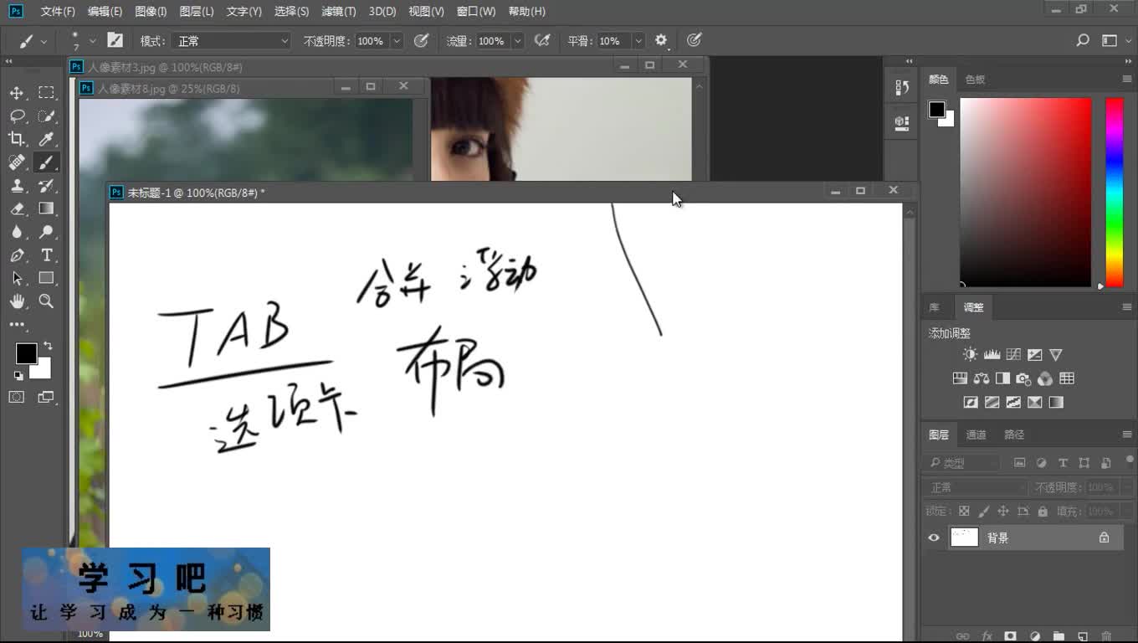Click the rainbow color slider in Color panel
This screenshot has height=643, width=1138.
tap(1115, 193)
